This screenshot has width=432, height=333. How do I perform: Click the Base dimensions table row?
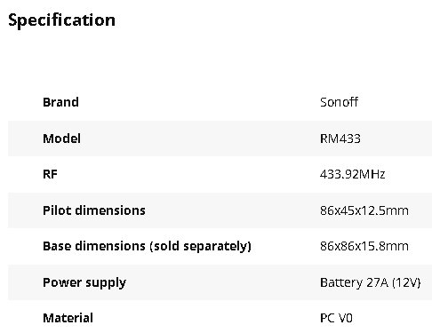pyautogui.click(x=220, y=246)
